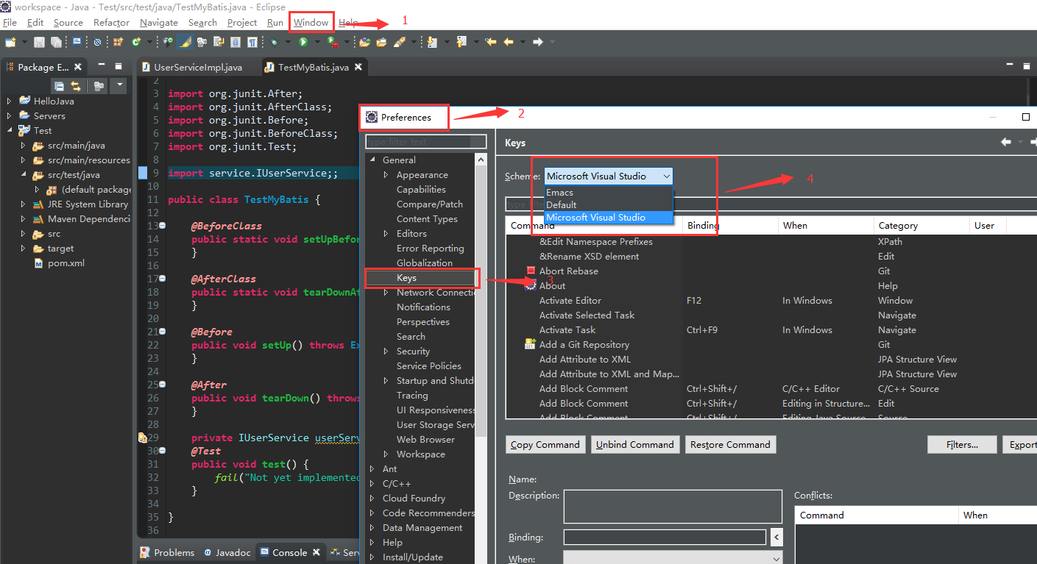Open the File menu
This screenshot has width=1037, height=564.
pyautogui.click(x=10, y=23)
